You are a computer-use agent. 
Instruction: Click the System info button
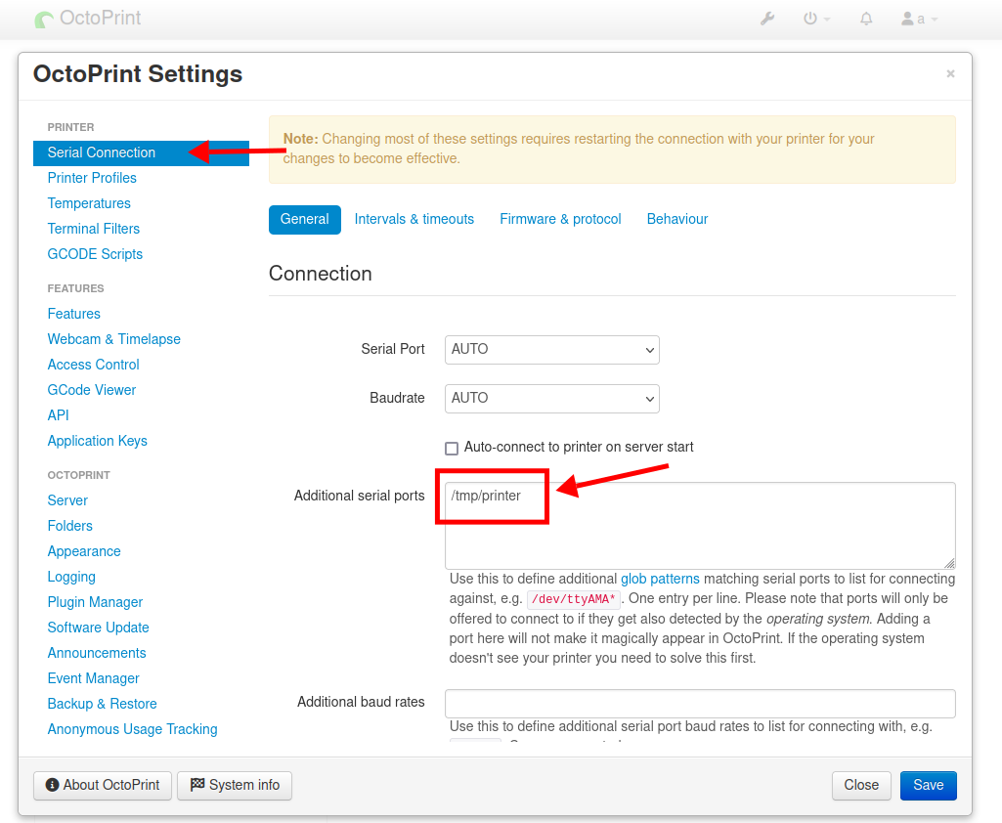[x=235, y=785]
